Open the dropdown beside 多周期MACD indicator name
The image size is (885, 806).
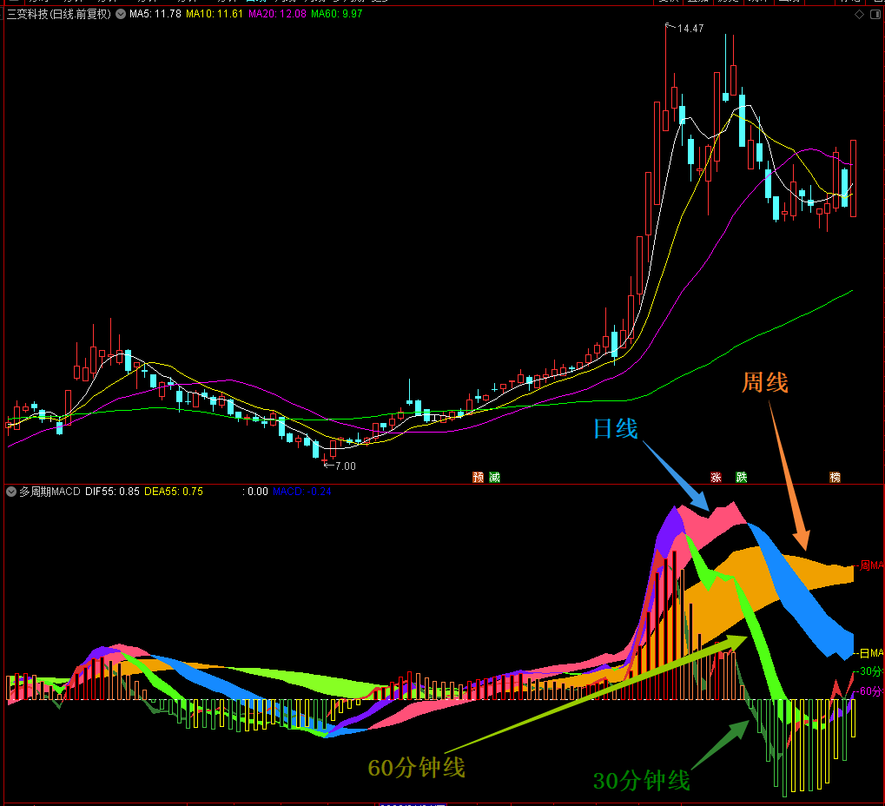(11, 492)
